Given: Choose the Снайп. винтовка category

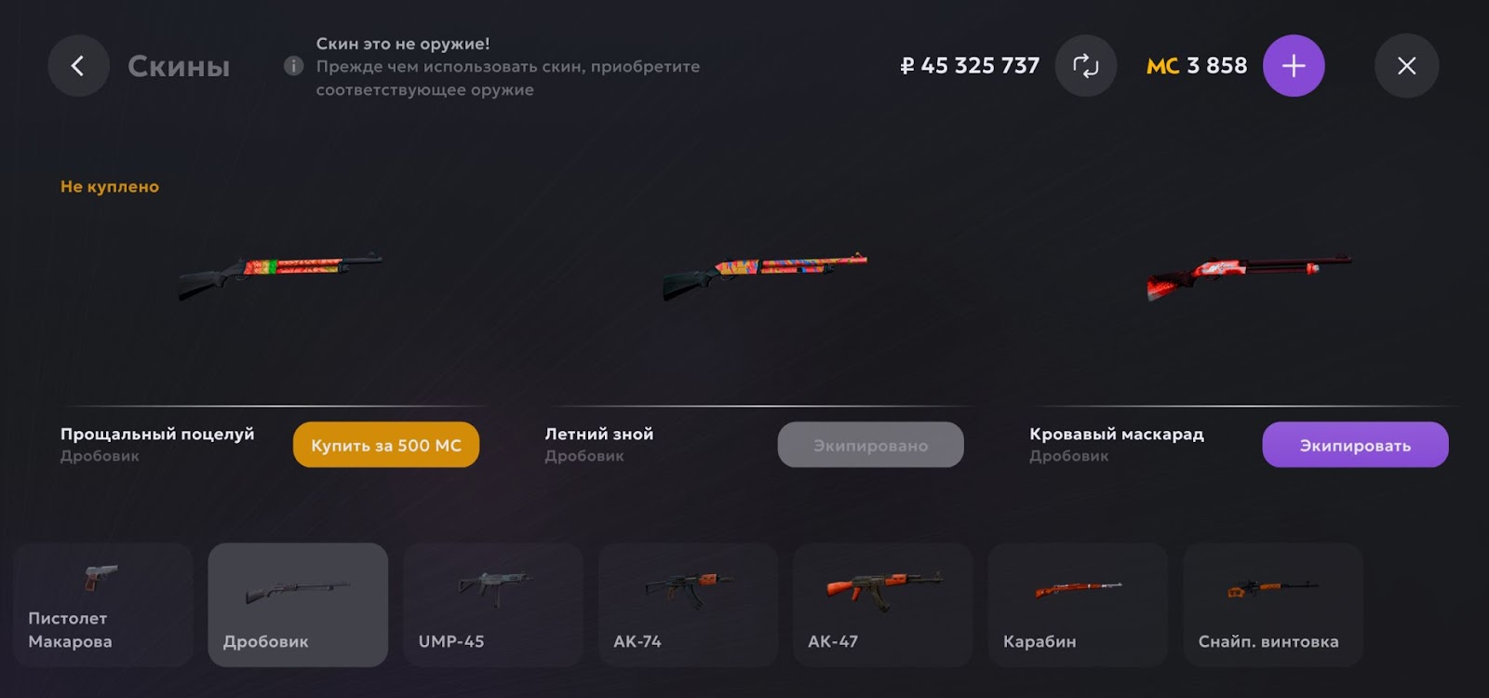Looking at the screenshot, I should pos(1273,605).
